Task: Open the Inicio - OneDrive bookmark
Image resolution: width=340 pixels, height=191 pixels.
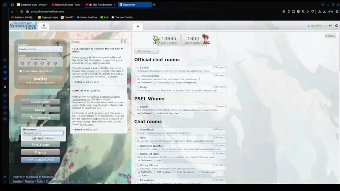Action: coord(87,17)
